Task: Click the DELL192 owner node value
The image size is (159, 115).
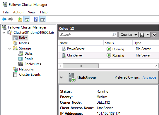Action: pyautogui.click(x=103, y=102)
